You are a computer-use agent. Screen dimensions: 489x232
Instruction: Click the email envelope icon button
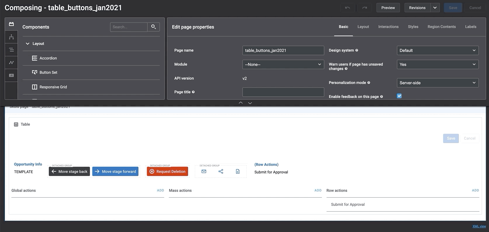[204, 171]
